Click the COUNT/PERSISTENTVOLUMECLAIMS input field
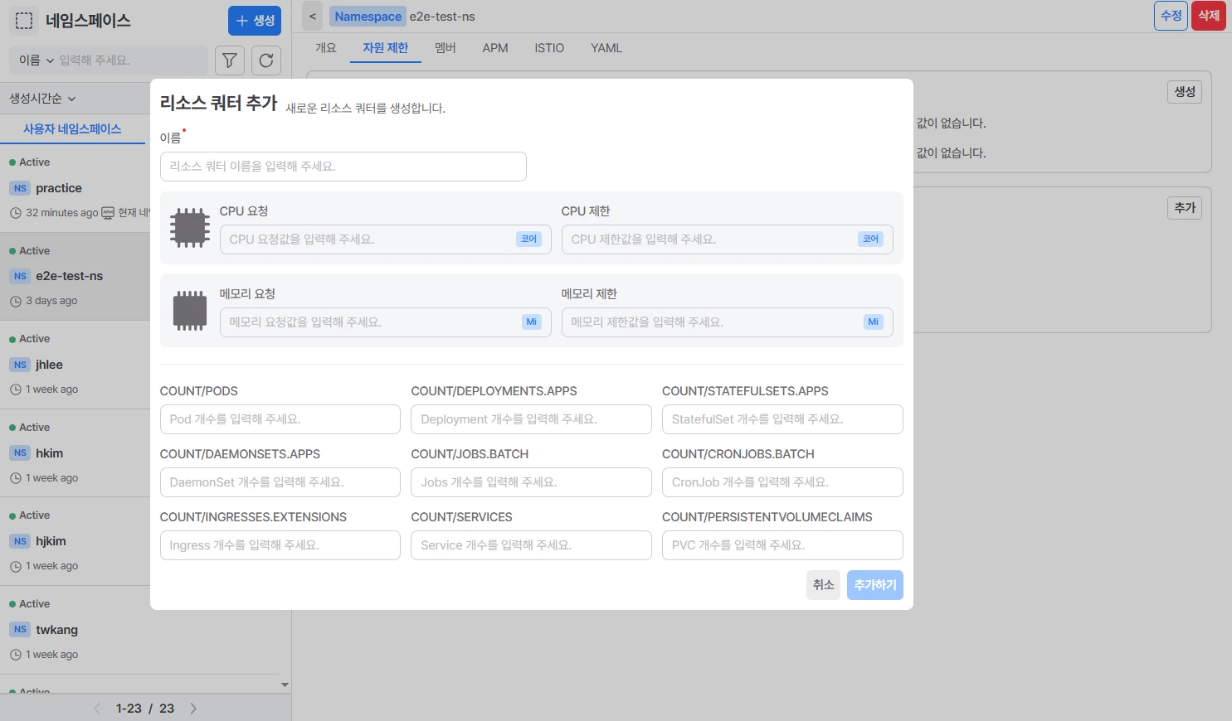This screenshot has height=721, width=1232. point(782,545)
